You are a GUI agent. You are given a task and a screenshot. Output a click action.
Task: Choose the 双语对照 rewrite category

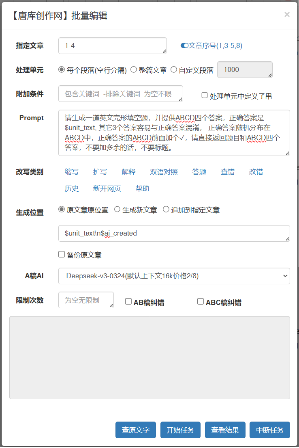pos(164,172)
